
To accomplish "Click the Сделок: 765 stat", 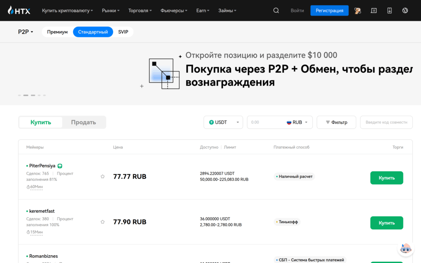I will click(37, 174).
